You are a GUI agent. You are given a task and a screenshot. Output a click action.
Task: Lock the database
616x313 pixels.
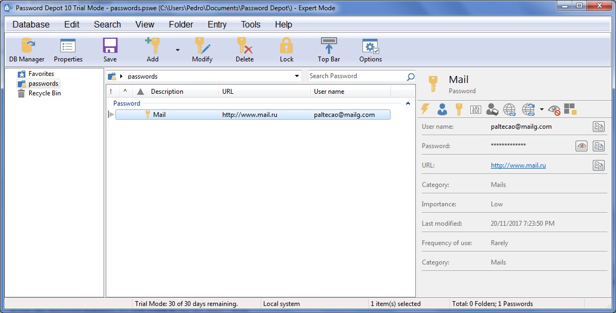coord(286,49)
